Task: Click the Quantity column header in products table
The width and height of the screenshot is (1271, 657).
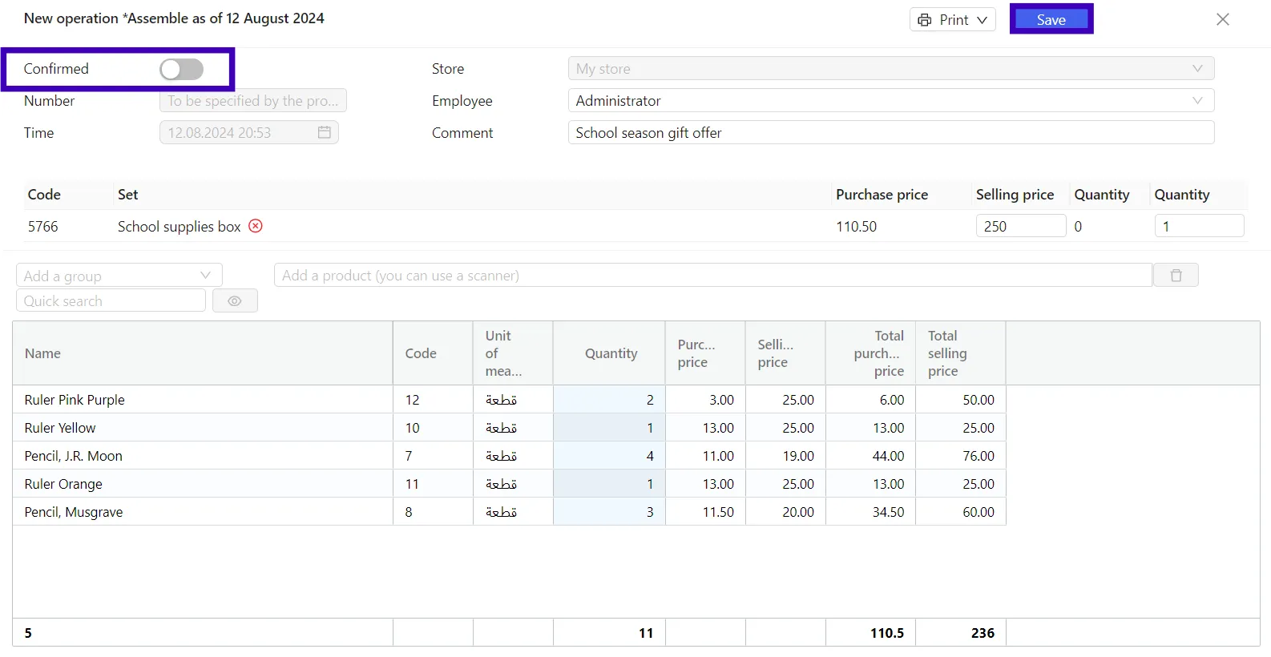Action: click(x=609, y=353)
